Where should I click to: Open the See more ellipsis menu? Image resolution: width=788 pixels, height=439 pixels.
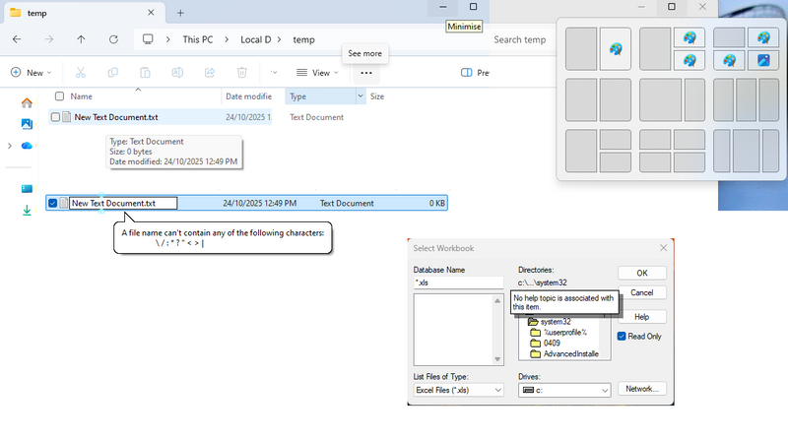coord(365,73)
